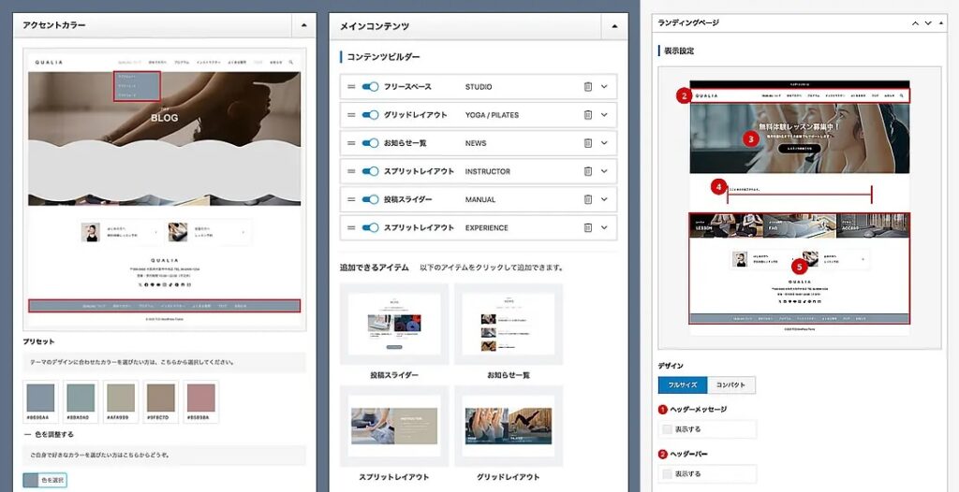Click the 追加できるアイテム label

[375, 268]
